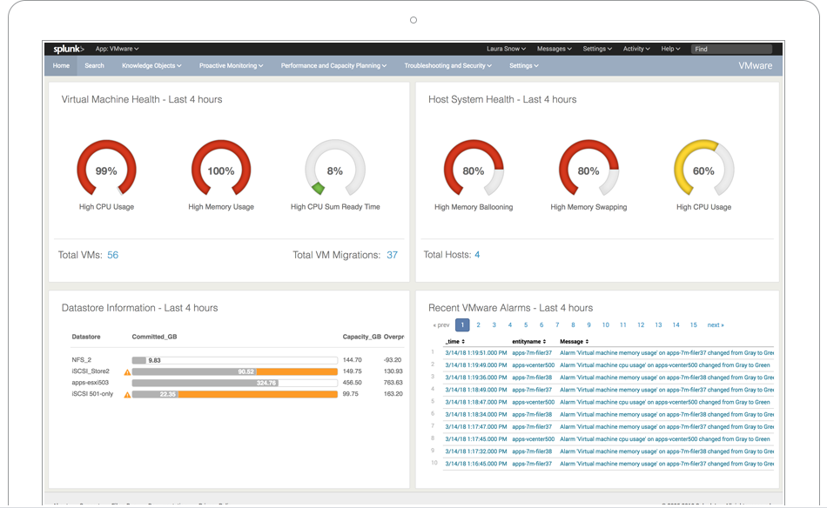827x508 pixels.
Task: Open the Help dropdown
Action: tap(671, 49)
